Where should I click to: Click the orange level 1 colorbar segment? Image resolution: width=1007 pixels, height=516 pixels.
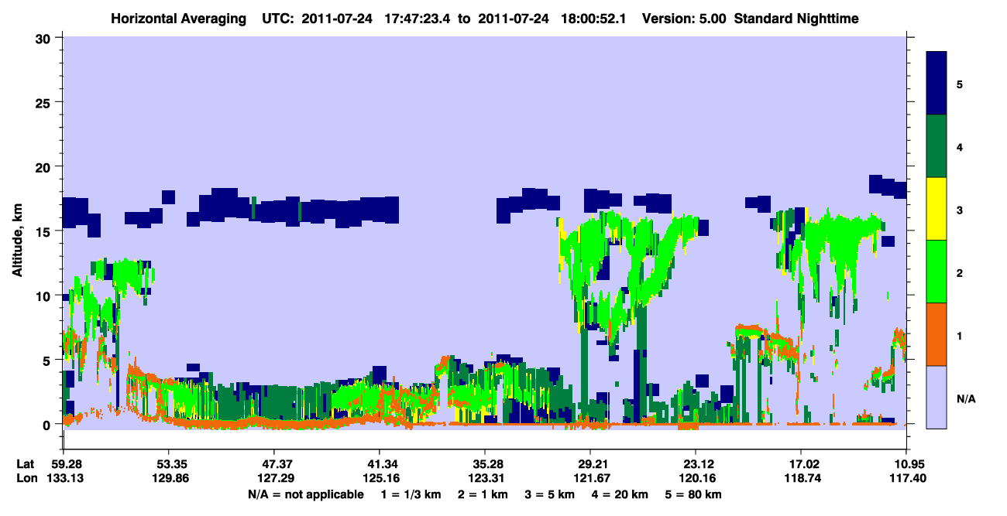pyautogui.click(x=937, y=334)
